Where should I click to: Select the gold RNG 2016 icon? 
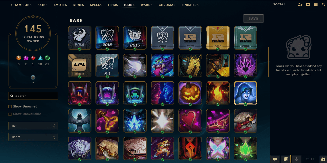pos(218,38)
